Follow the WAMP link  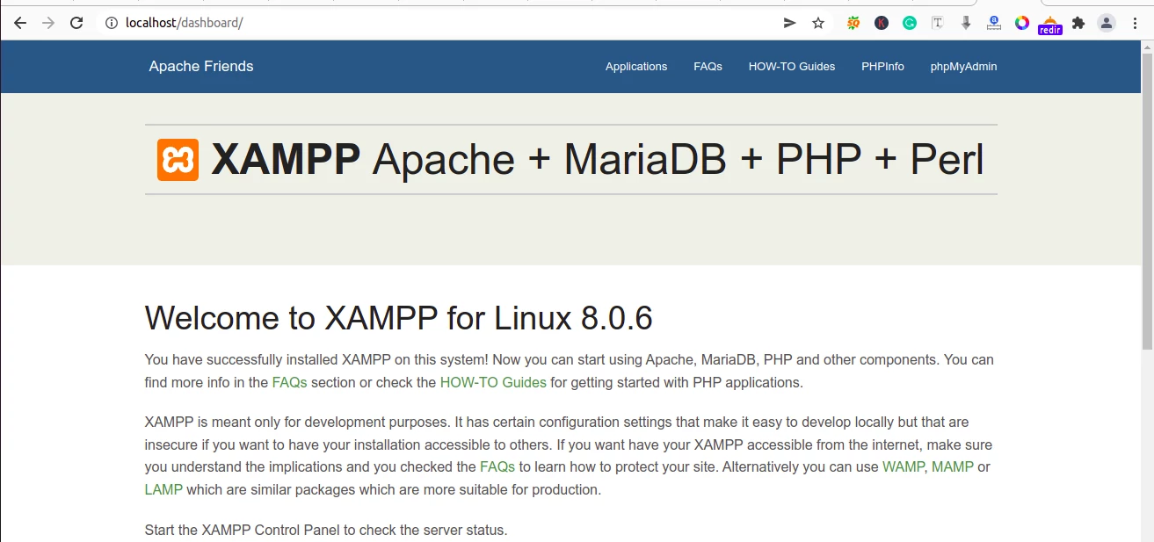[904, 466]
